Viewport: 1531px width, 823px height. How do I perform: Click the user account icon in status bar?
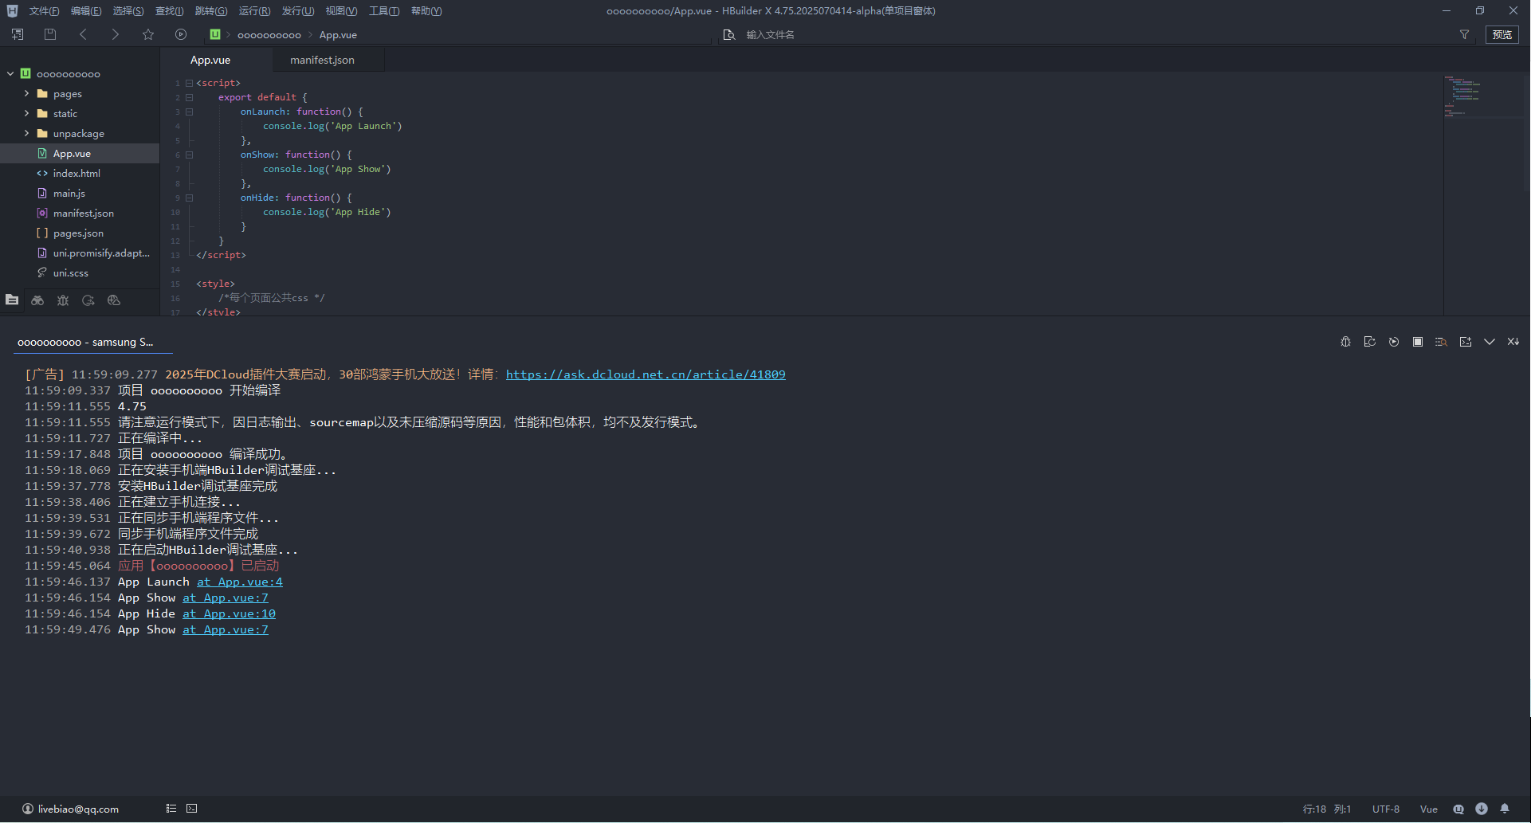pyautogui.click(x=28, y=809)
